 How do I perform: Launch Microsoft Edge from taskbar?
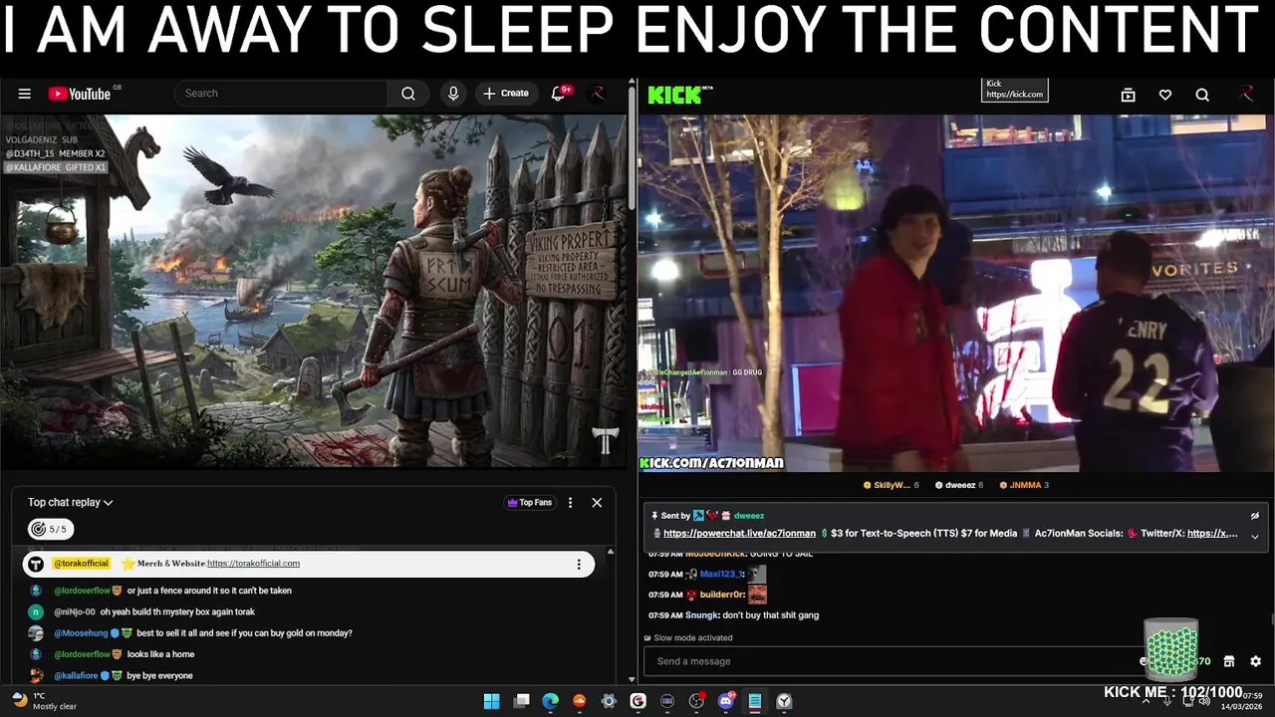point(550,701)
